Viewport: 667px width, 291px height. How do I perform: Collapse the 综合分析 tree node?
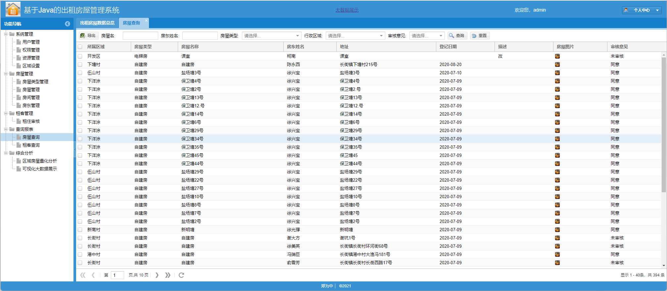pyautogui.click(x=6, y=153)
